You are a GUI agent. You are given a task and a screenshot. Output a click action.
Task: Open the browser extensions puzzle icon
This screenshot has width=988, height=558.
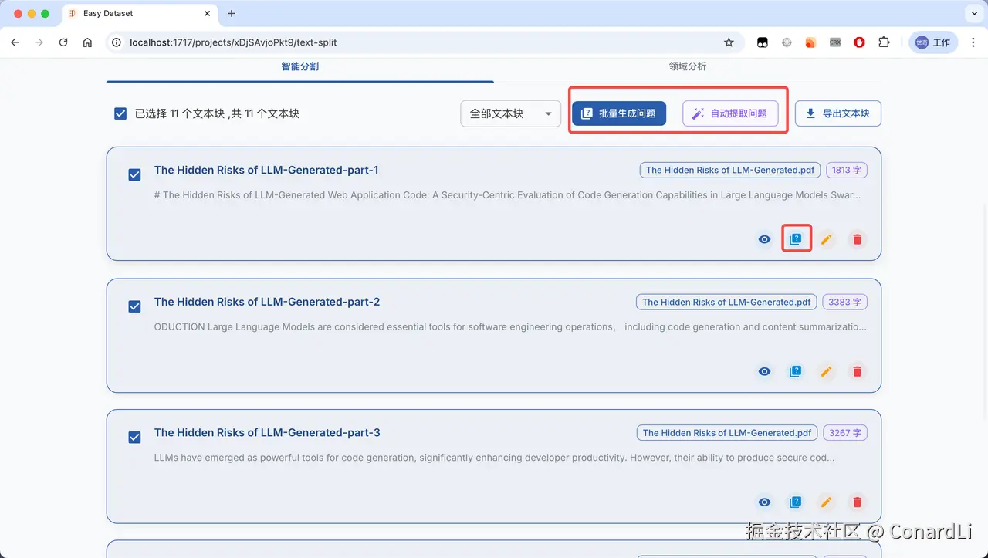pos(885,42)
